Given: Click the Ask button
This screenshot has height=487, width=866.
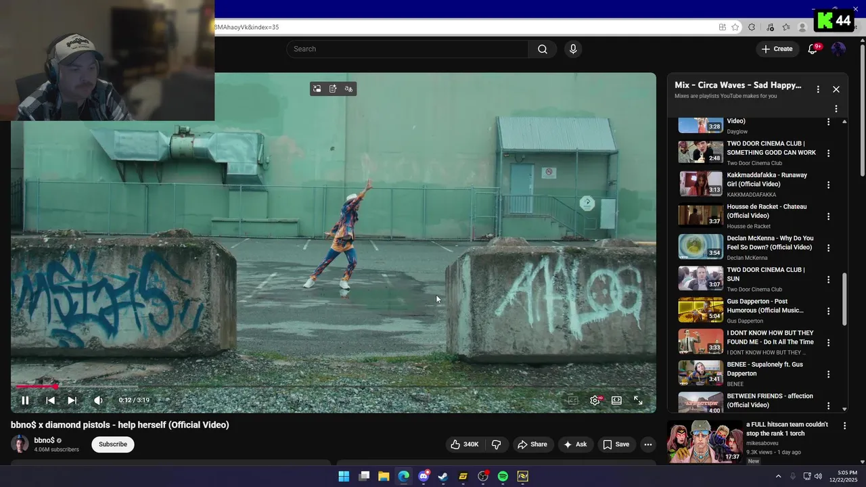Looking at the screenshot, I should pyautogui.click(x=574, y=444).
